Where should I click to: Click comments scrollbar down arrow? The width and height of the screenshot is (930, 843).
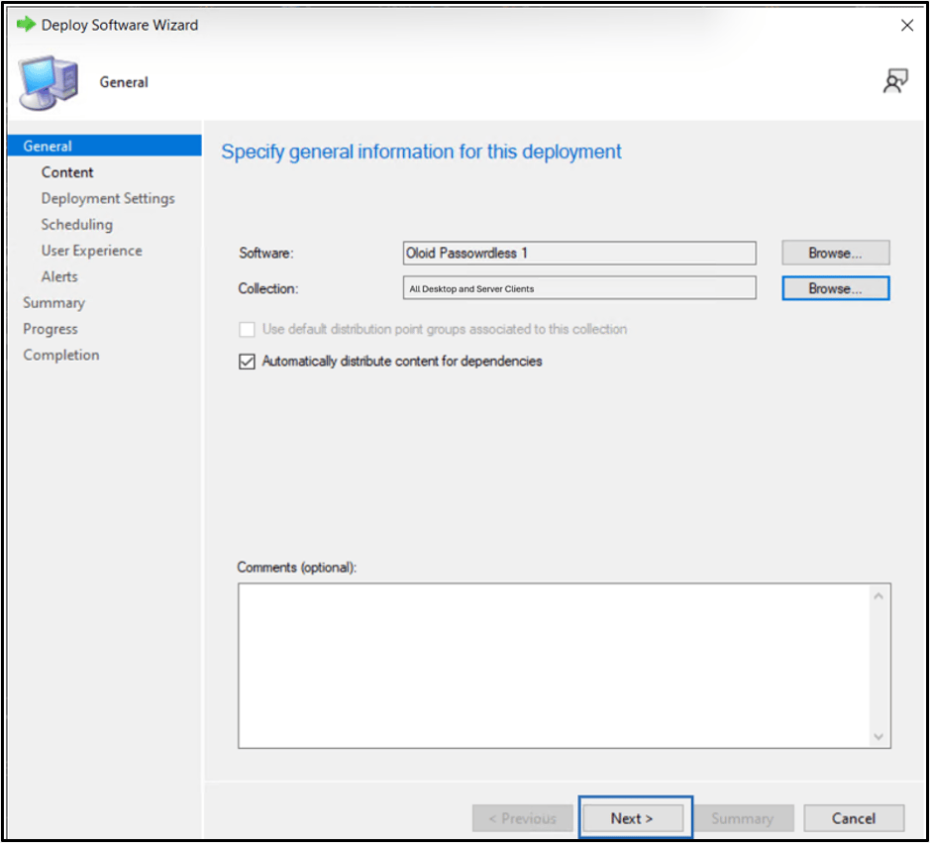(x=878, y=736)
